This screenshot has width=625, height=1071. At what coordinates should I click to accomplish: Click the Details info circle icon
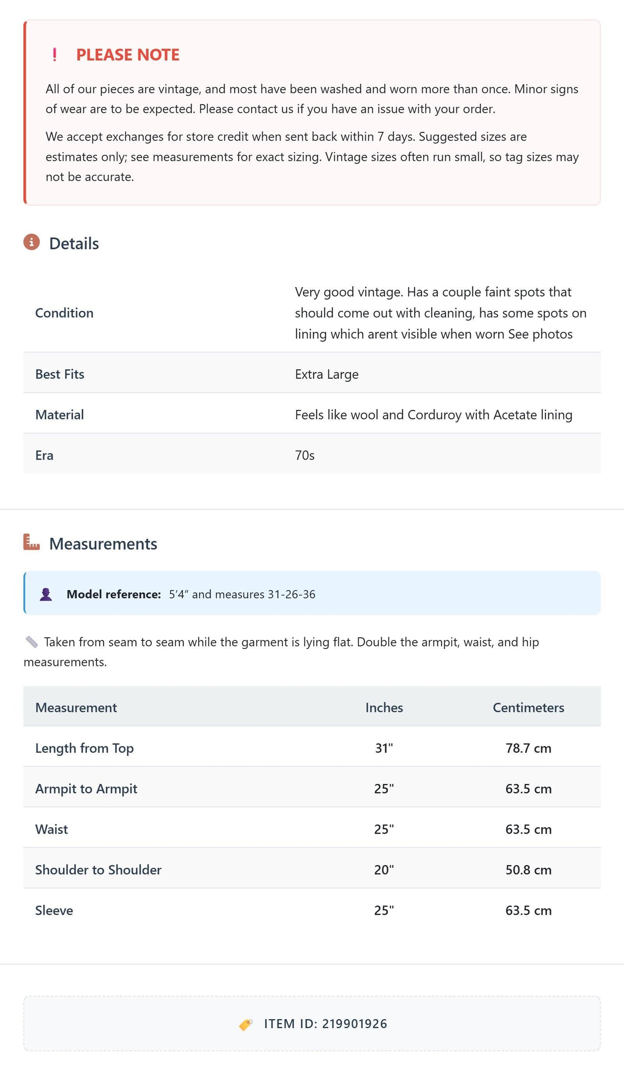pos(32,242)
